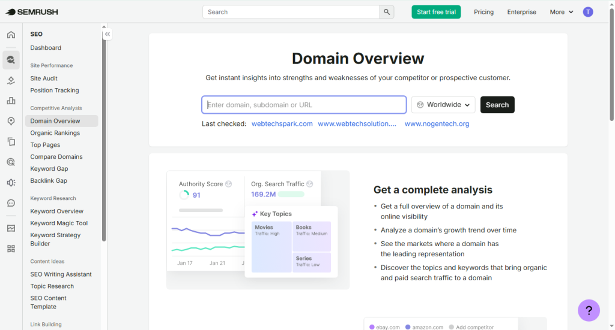Viewport: 615px width, 330px height.
Task: Click the magnifier search button in the header
Action: [x=387, y=12]
